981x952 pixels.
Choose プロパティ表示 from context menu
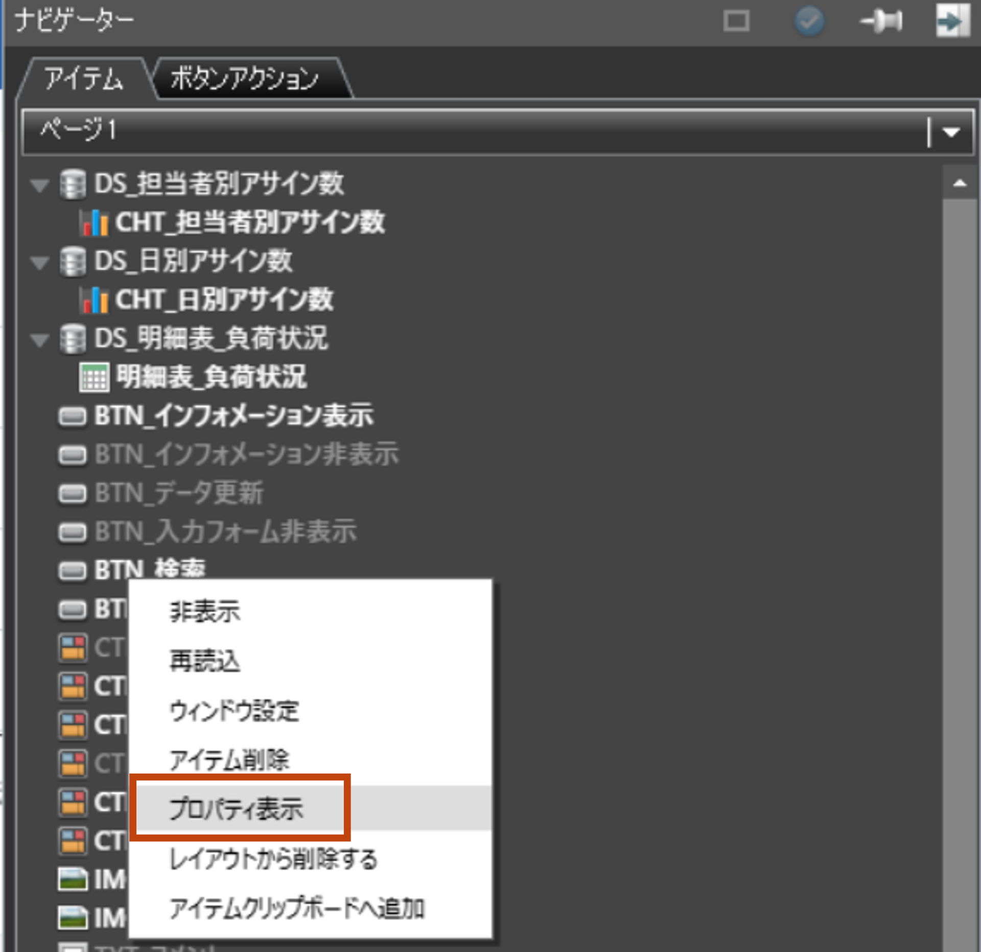pos(310,808)
